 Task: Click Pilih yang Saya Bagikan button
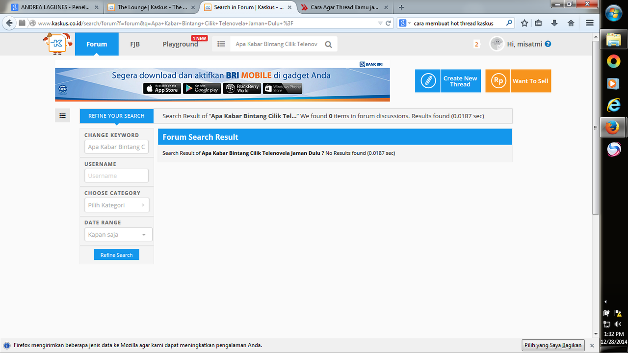click(553, 345)
